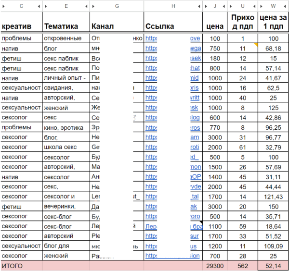Select the 'цена за 1 пдп' header cell

tap(273, 22)
